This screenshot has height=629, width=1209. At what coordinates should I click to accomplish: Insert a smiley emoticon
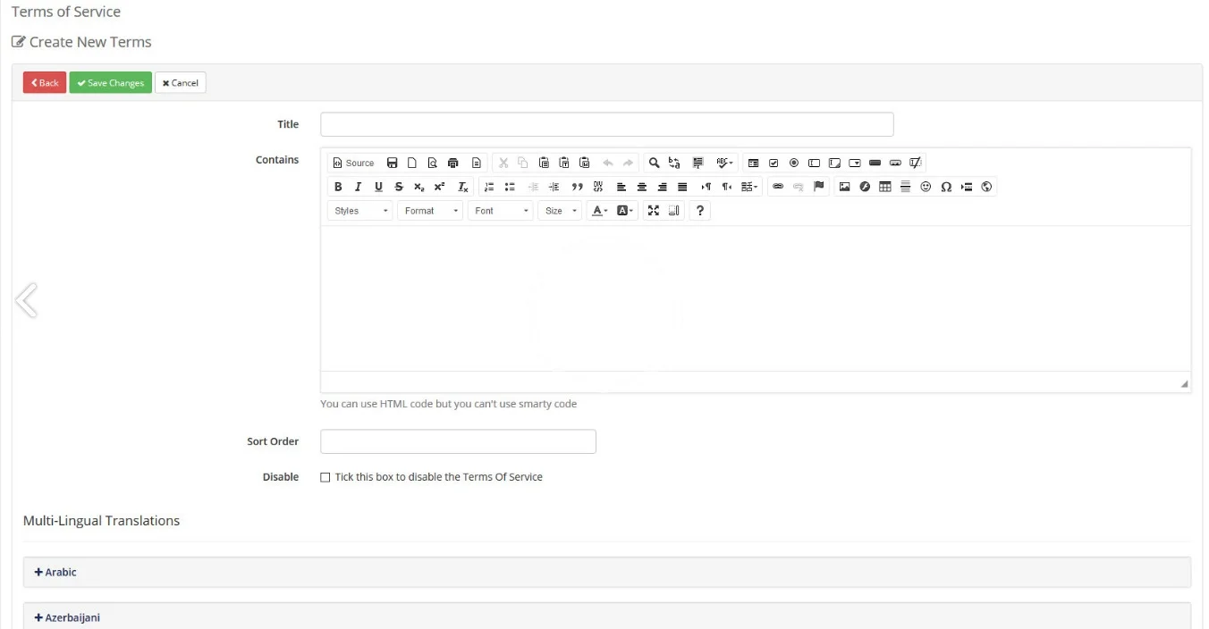(926, 187)
